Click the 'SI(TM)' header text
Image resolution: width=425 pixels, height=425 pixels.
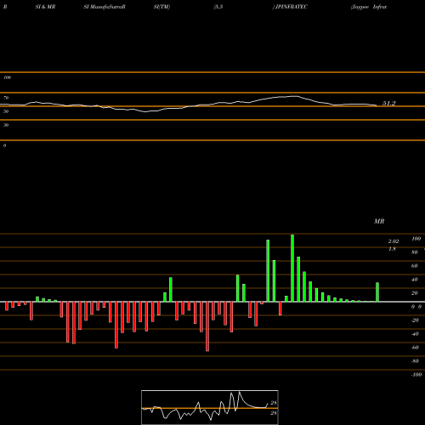(161, 7)
